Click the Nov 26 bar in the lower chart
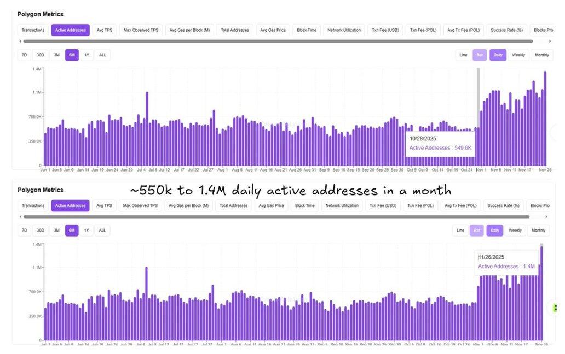Viewport: 565px width, 354px height. coord(541,295)
